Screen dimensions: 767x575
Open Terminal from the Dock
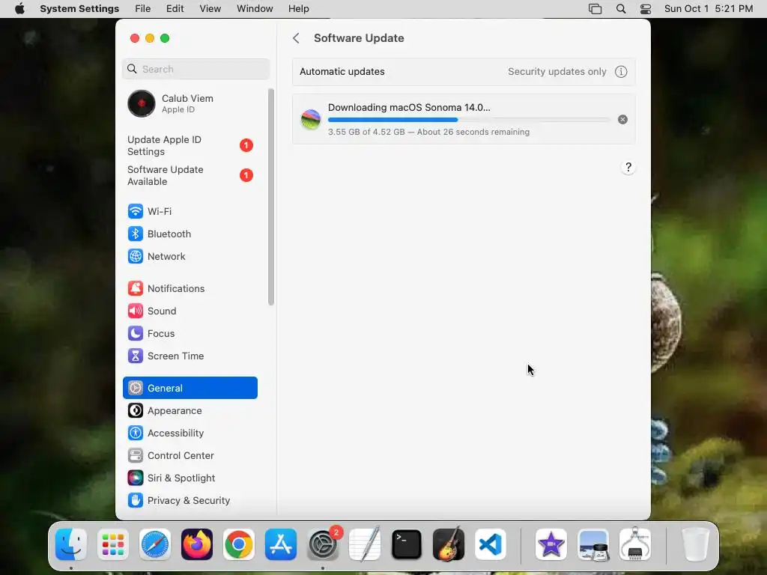407,544
